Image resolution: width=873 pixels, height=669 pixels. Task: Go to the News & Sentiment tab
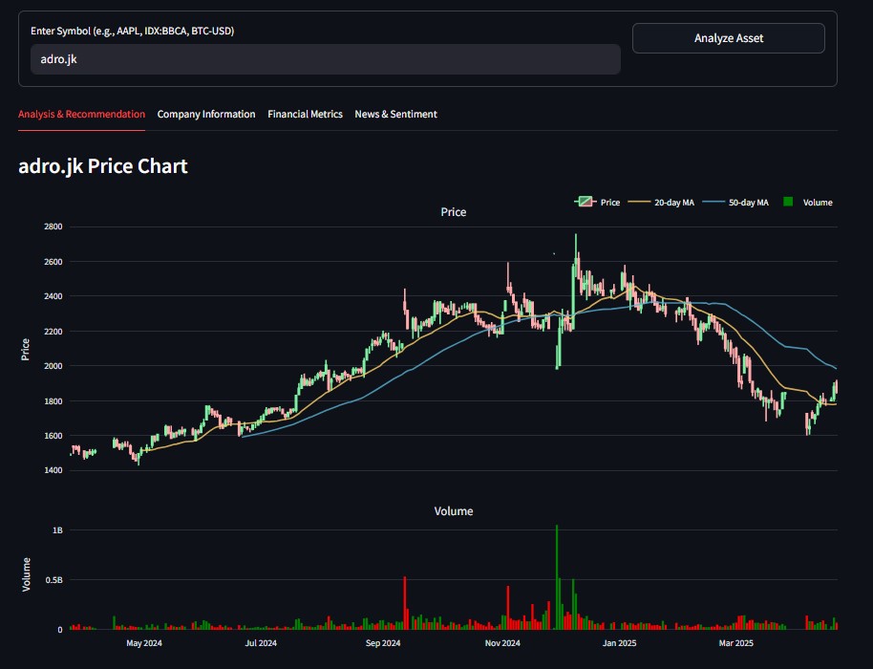[395, 114]
